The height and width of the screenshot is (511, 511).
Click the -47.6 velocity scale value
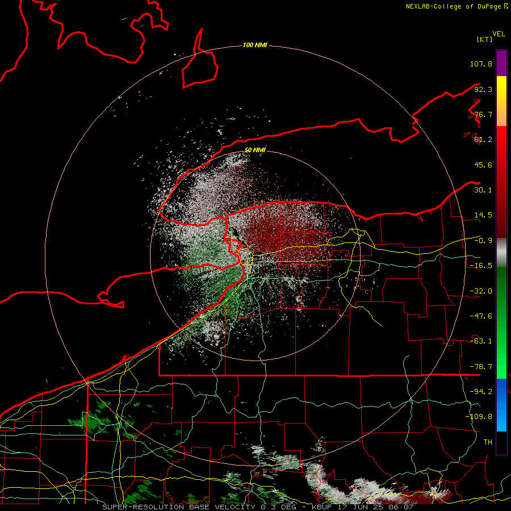pyautogui.click(x=481, y=316)
